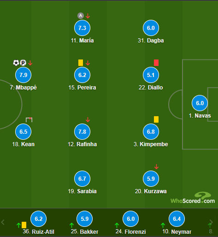Viewport: 218px width, 237px height.
Task: Click Kean's missed shot goalpost icon
Action: click(29, 119)
